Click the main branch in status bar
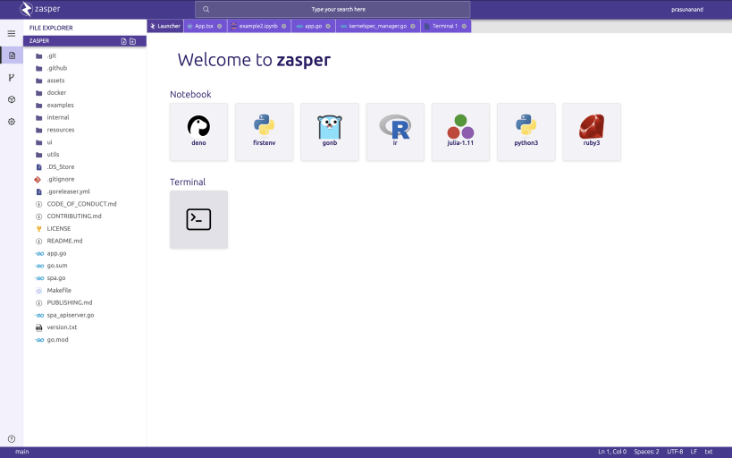The width and height of the screenshot is (732, 458). point(22,452)
